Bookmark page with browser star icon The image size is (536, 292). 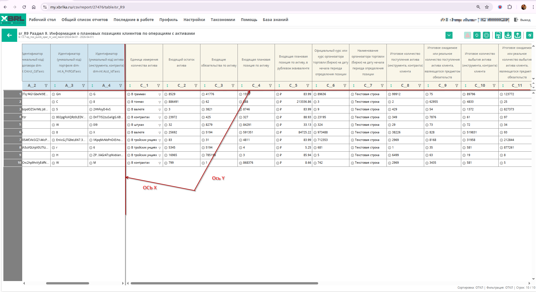coord(487,7)
